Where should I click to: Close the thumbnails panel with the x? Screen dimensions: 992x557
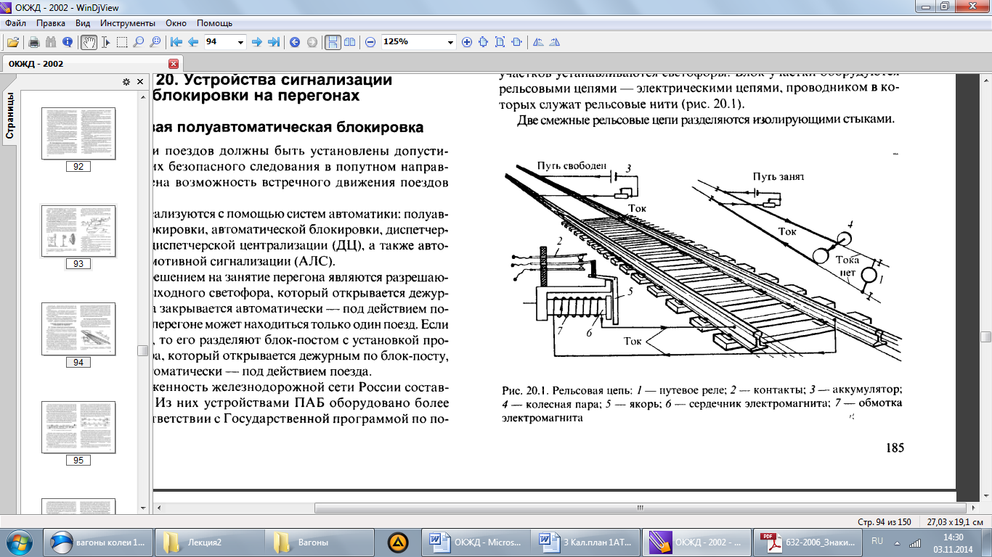140,82
